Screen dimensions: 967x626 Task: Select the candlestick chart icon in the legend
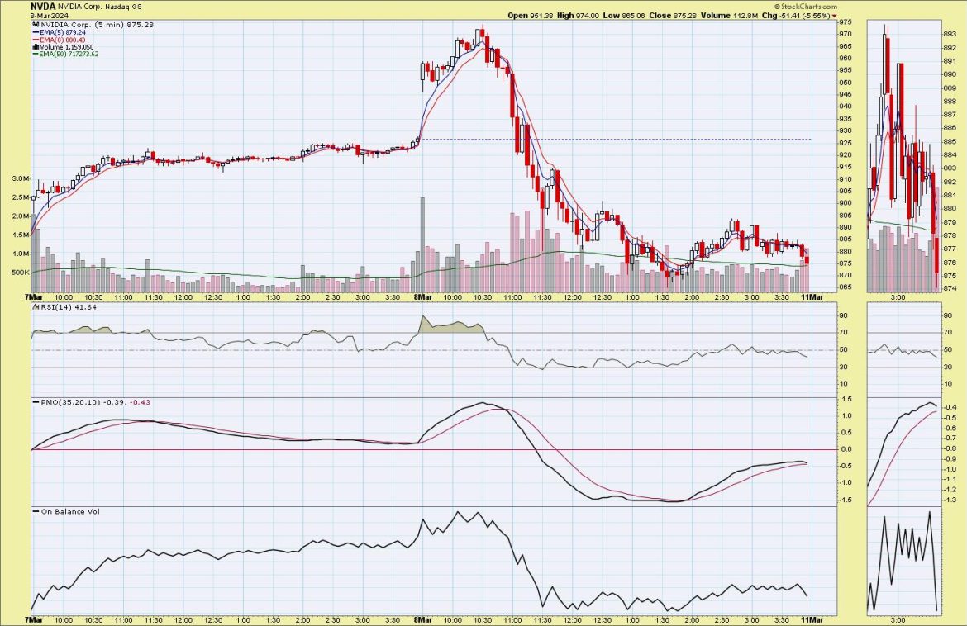coord(36,25)
